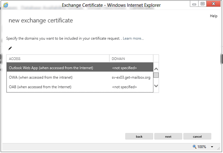Select OWA accessed from the intranet row
Screen dimensions: 223x153
[x=80, y=78]
